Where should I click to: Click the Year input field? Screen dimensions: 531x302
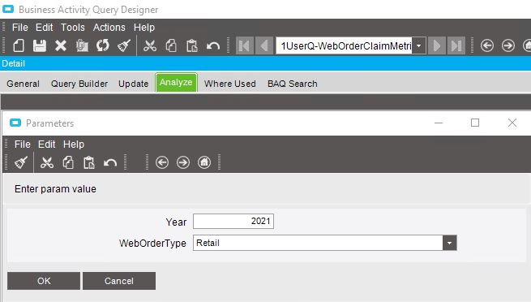(233, 222)
